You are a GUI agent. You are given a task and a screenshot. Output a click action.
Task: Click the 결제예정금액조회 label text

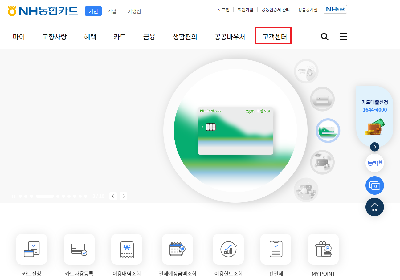[178, 274]
